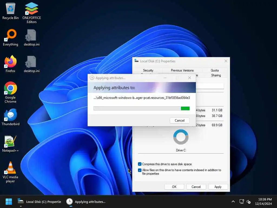
Task: Open the Everything search shortcut
Action: (11, 37)
